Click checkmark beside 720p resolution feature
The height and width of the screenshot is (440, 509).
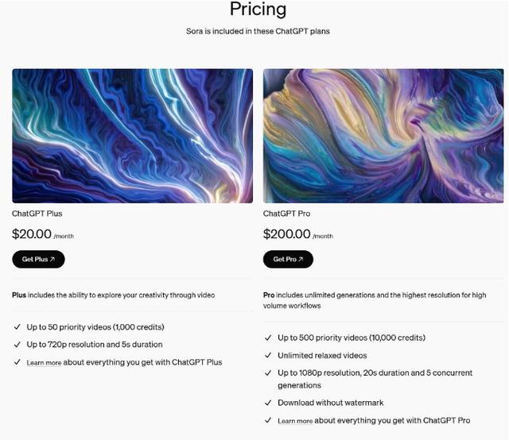(x=17, y=345)
